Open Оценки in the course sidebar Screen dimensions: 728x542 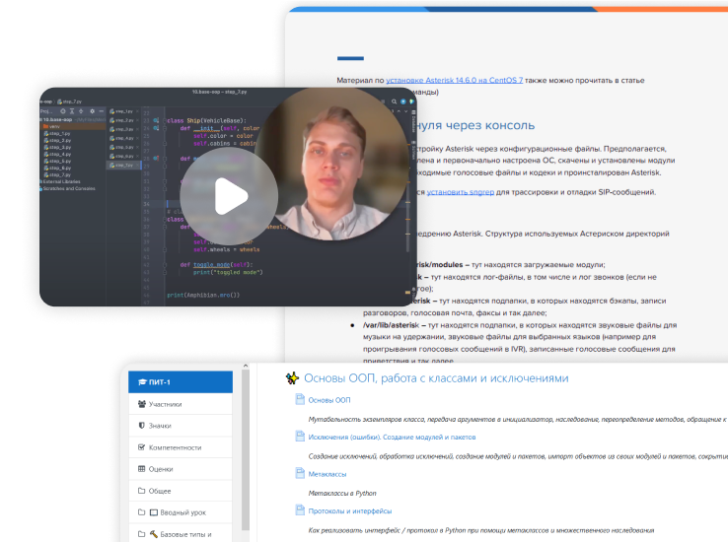pos(181,469)
